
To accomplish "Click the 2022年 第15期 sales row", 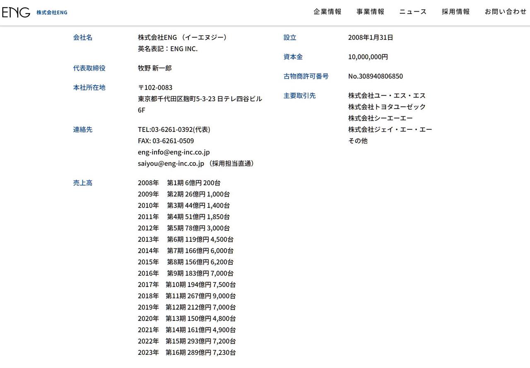I will coord(187,341).
